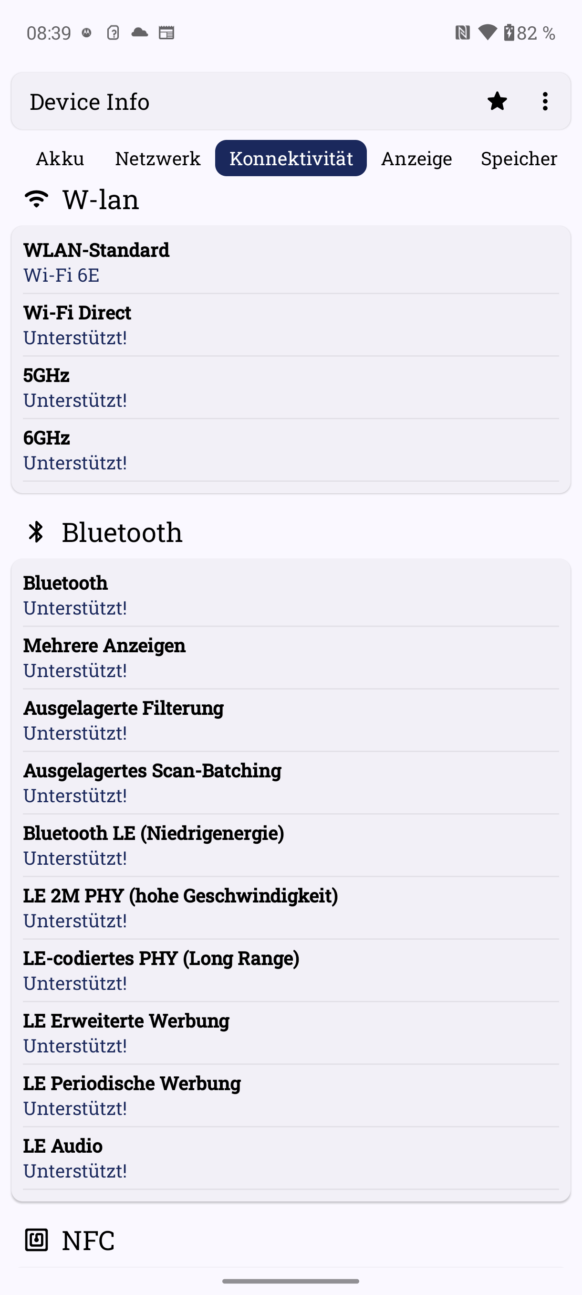
Task: Tap the Wi-Fi icon beside W-lan heading
Action: [36, 199]
